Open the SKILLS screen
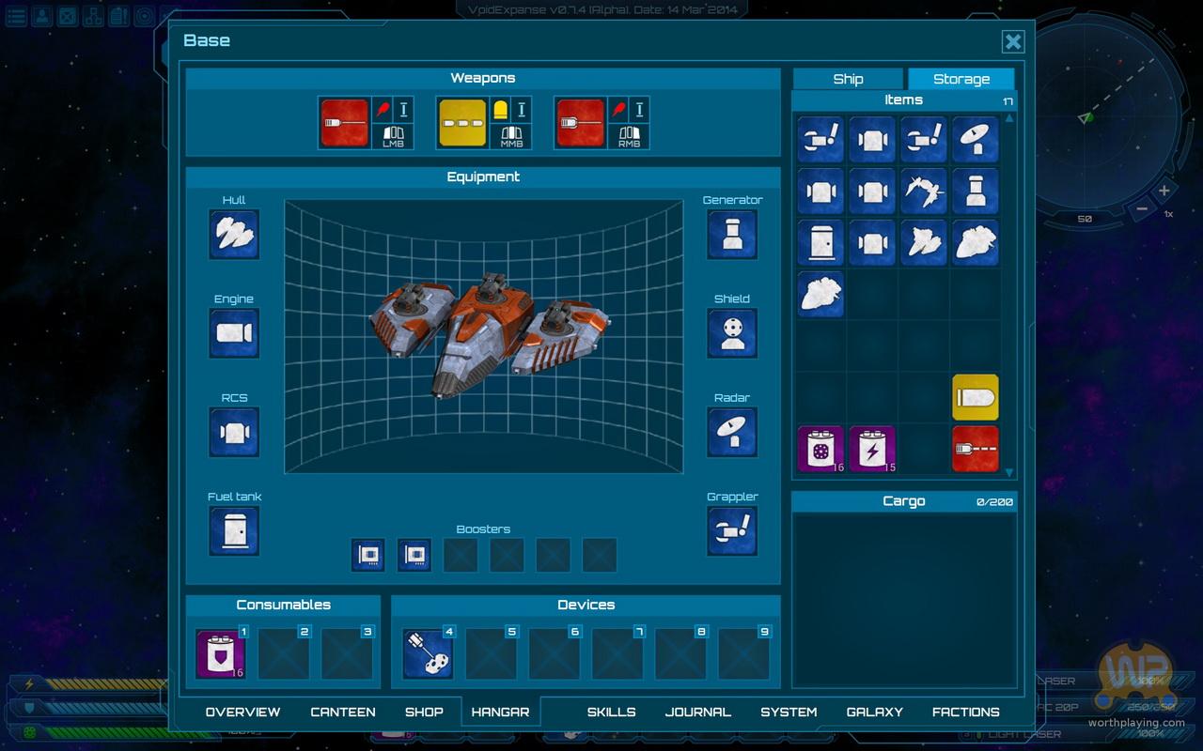This screenshot has height=751, width=1203. pos(611,712)
